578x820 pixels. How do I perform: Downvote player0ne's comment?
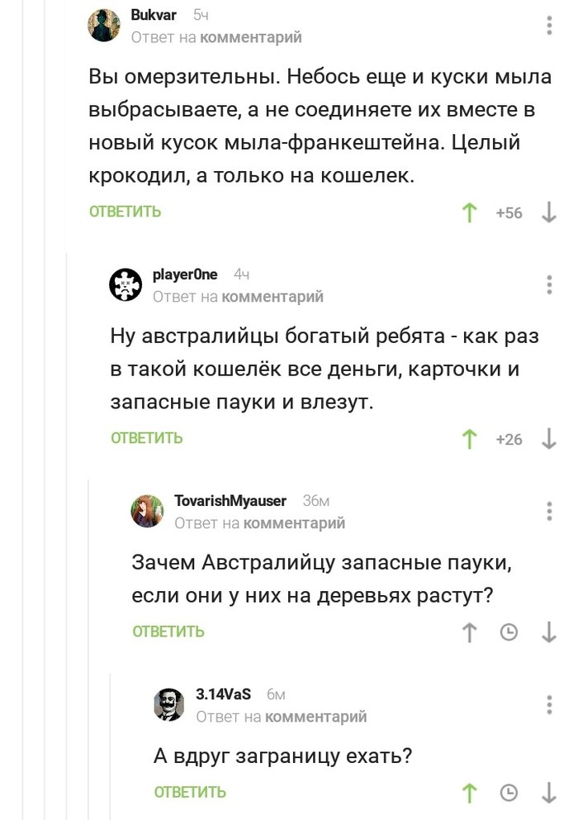pos(549,439)
